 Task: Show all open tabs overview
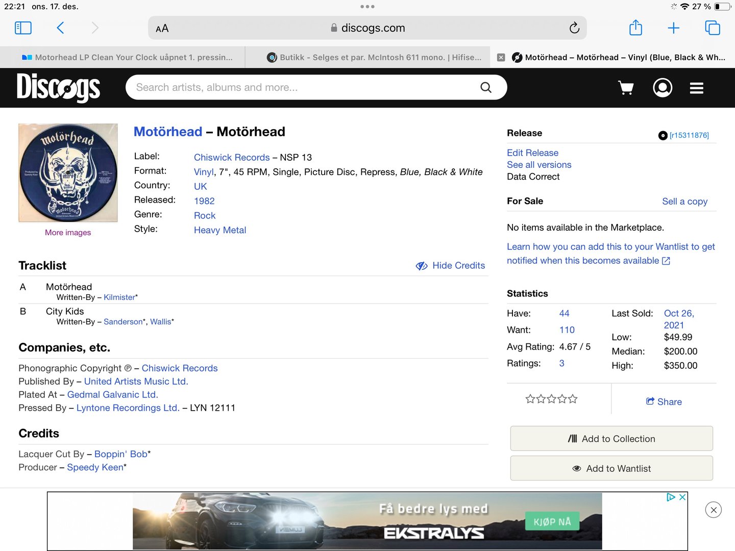[712, 28]
